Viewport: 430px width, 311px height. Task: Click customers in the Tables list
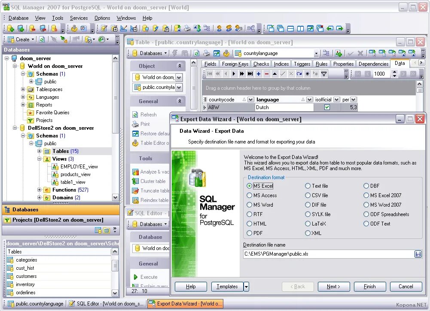tap(26, 276)
